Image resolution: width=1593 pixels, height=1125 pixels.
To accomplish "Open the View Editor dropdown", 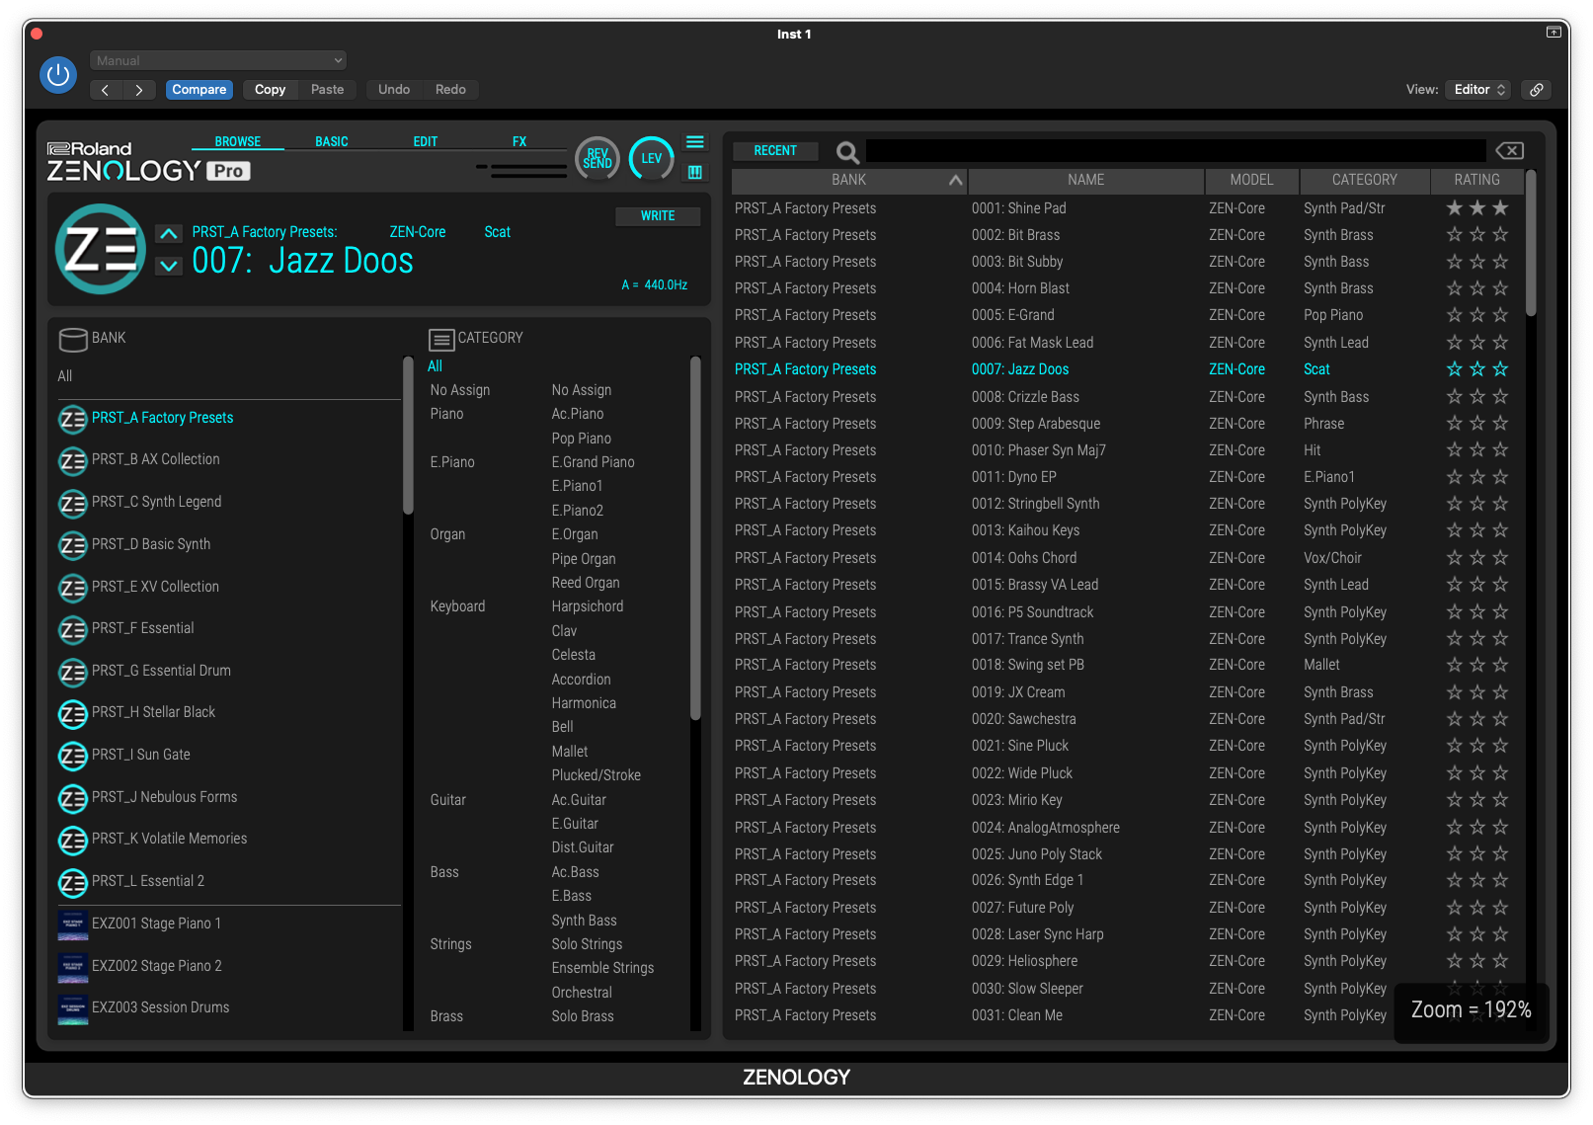I will (1477, 90).
